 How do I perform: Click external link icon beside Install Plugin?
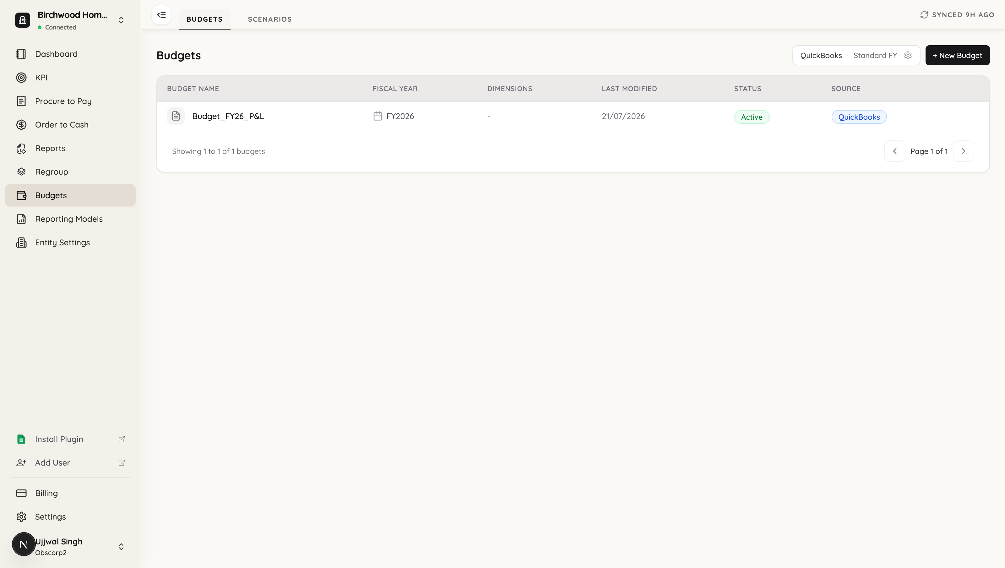122,439
